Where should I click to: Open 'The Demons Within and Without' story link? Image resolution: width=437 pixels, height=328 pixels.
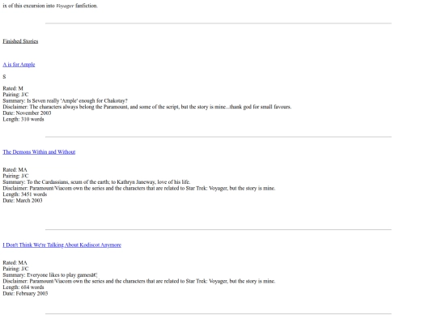point(39,152)
